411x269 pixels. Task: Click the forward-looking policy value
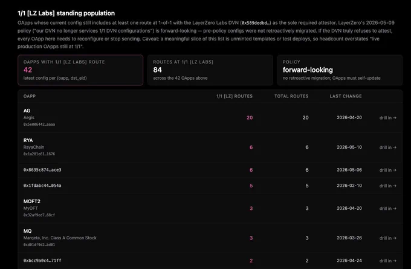[308, 70]
